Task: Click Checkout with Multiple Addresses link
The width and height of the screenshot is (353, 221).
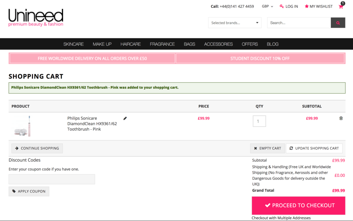Action: [281, 218]
